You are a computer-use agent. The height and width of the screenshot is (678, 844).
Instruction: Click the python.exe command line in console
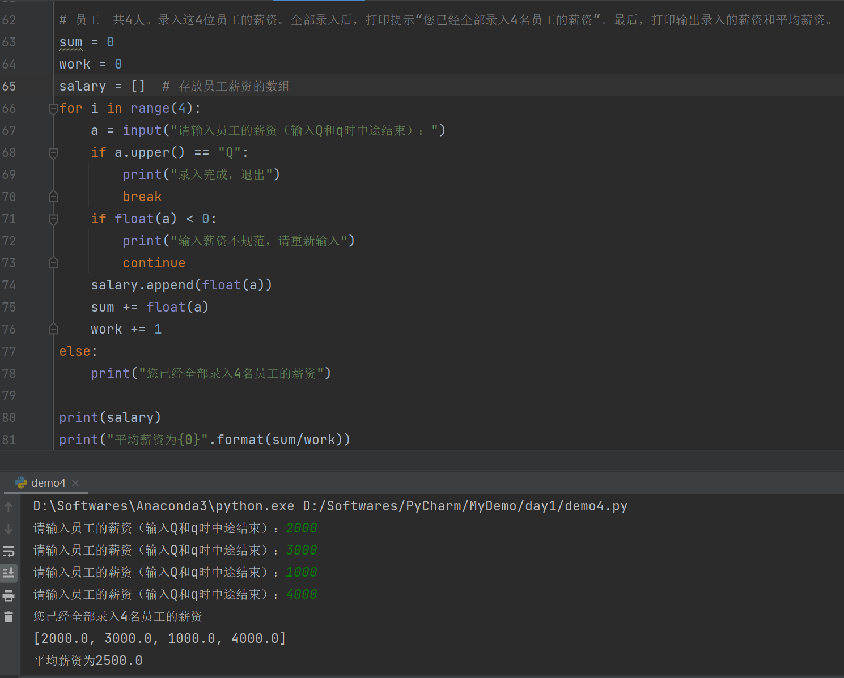click(x=330, y=506)
